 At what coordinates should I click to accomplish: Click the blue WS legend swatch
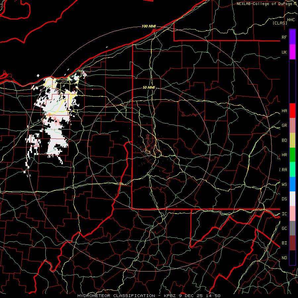[x=292, y=184]
